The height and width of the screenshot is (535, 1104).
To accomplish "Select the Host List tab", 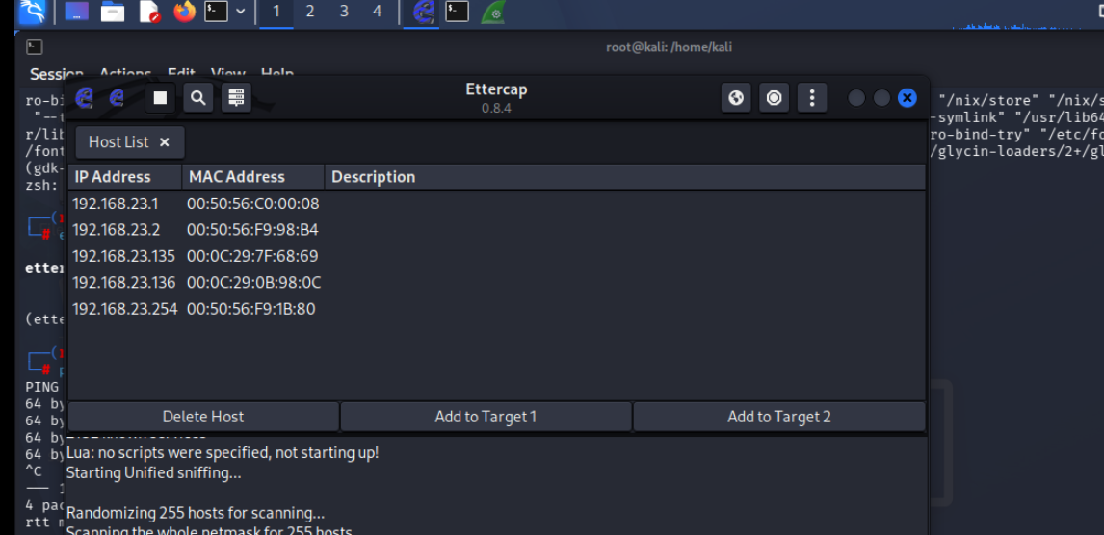I will (129, 142).
